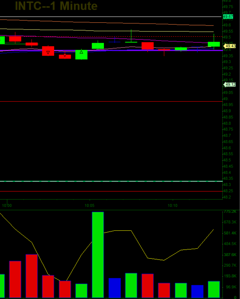The height and width of the screenshot is (299, 240).
Task: Click the 10:05 time axis label
Action: (x=90, y=205)
